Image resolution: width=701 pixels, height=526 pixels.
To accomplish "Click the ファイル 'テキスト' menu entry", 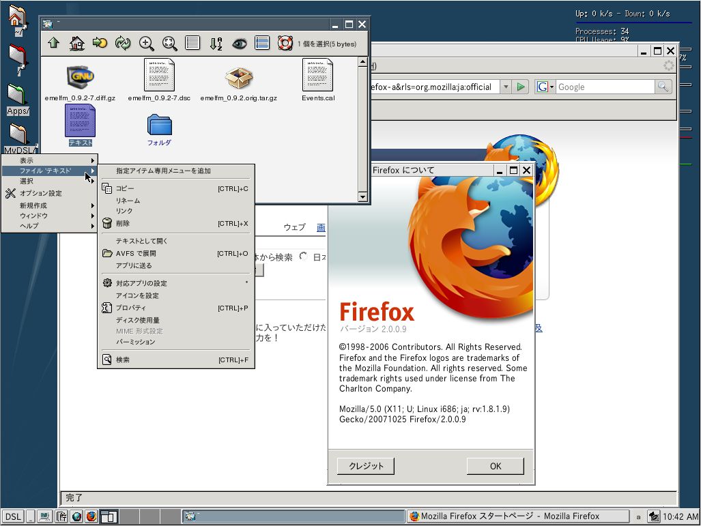I will [x=49, y=171].
